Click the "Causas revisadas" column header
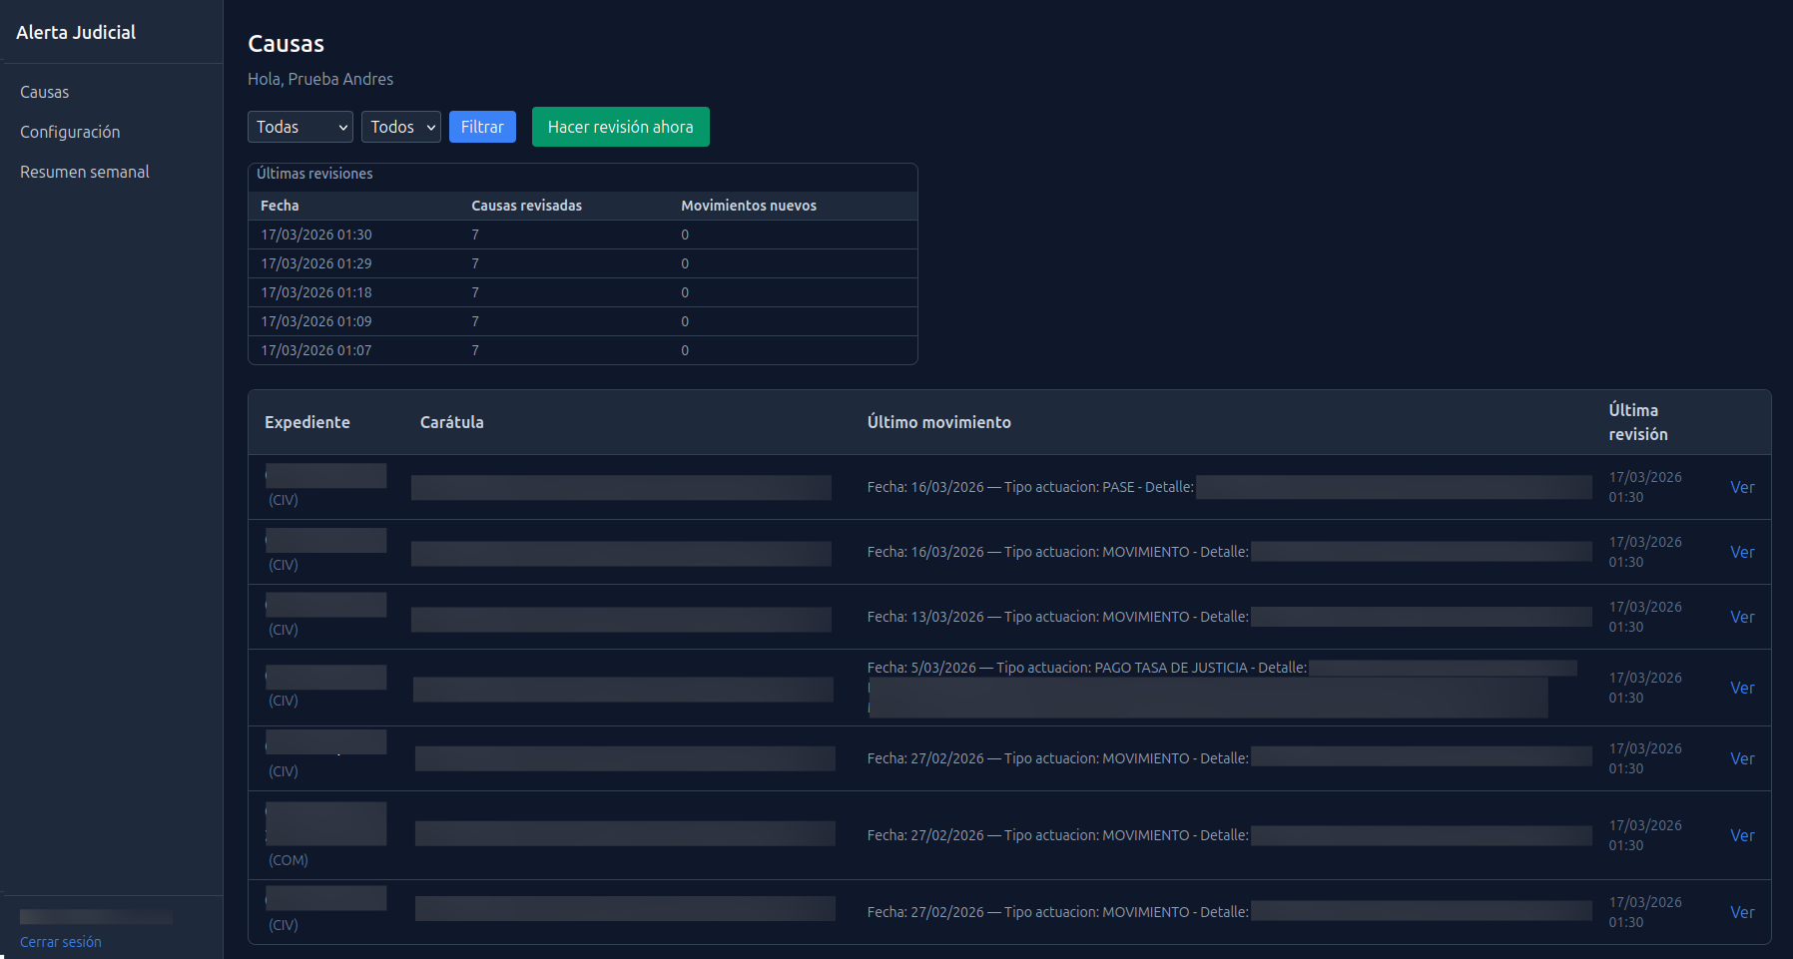1793x959 pixels. click(x=526, y=206)
